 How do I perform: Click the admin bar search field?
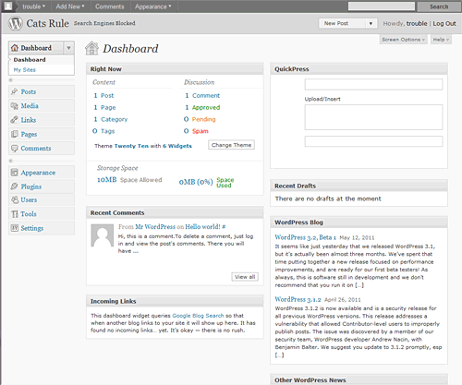(x=382, y=6)
